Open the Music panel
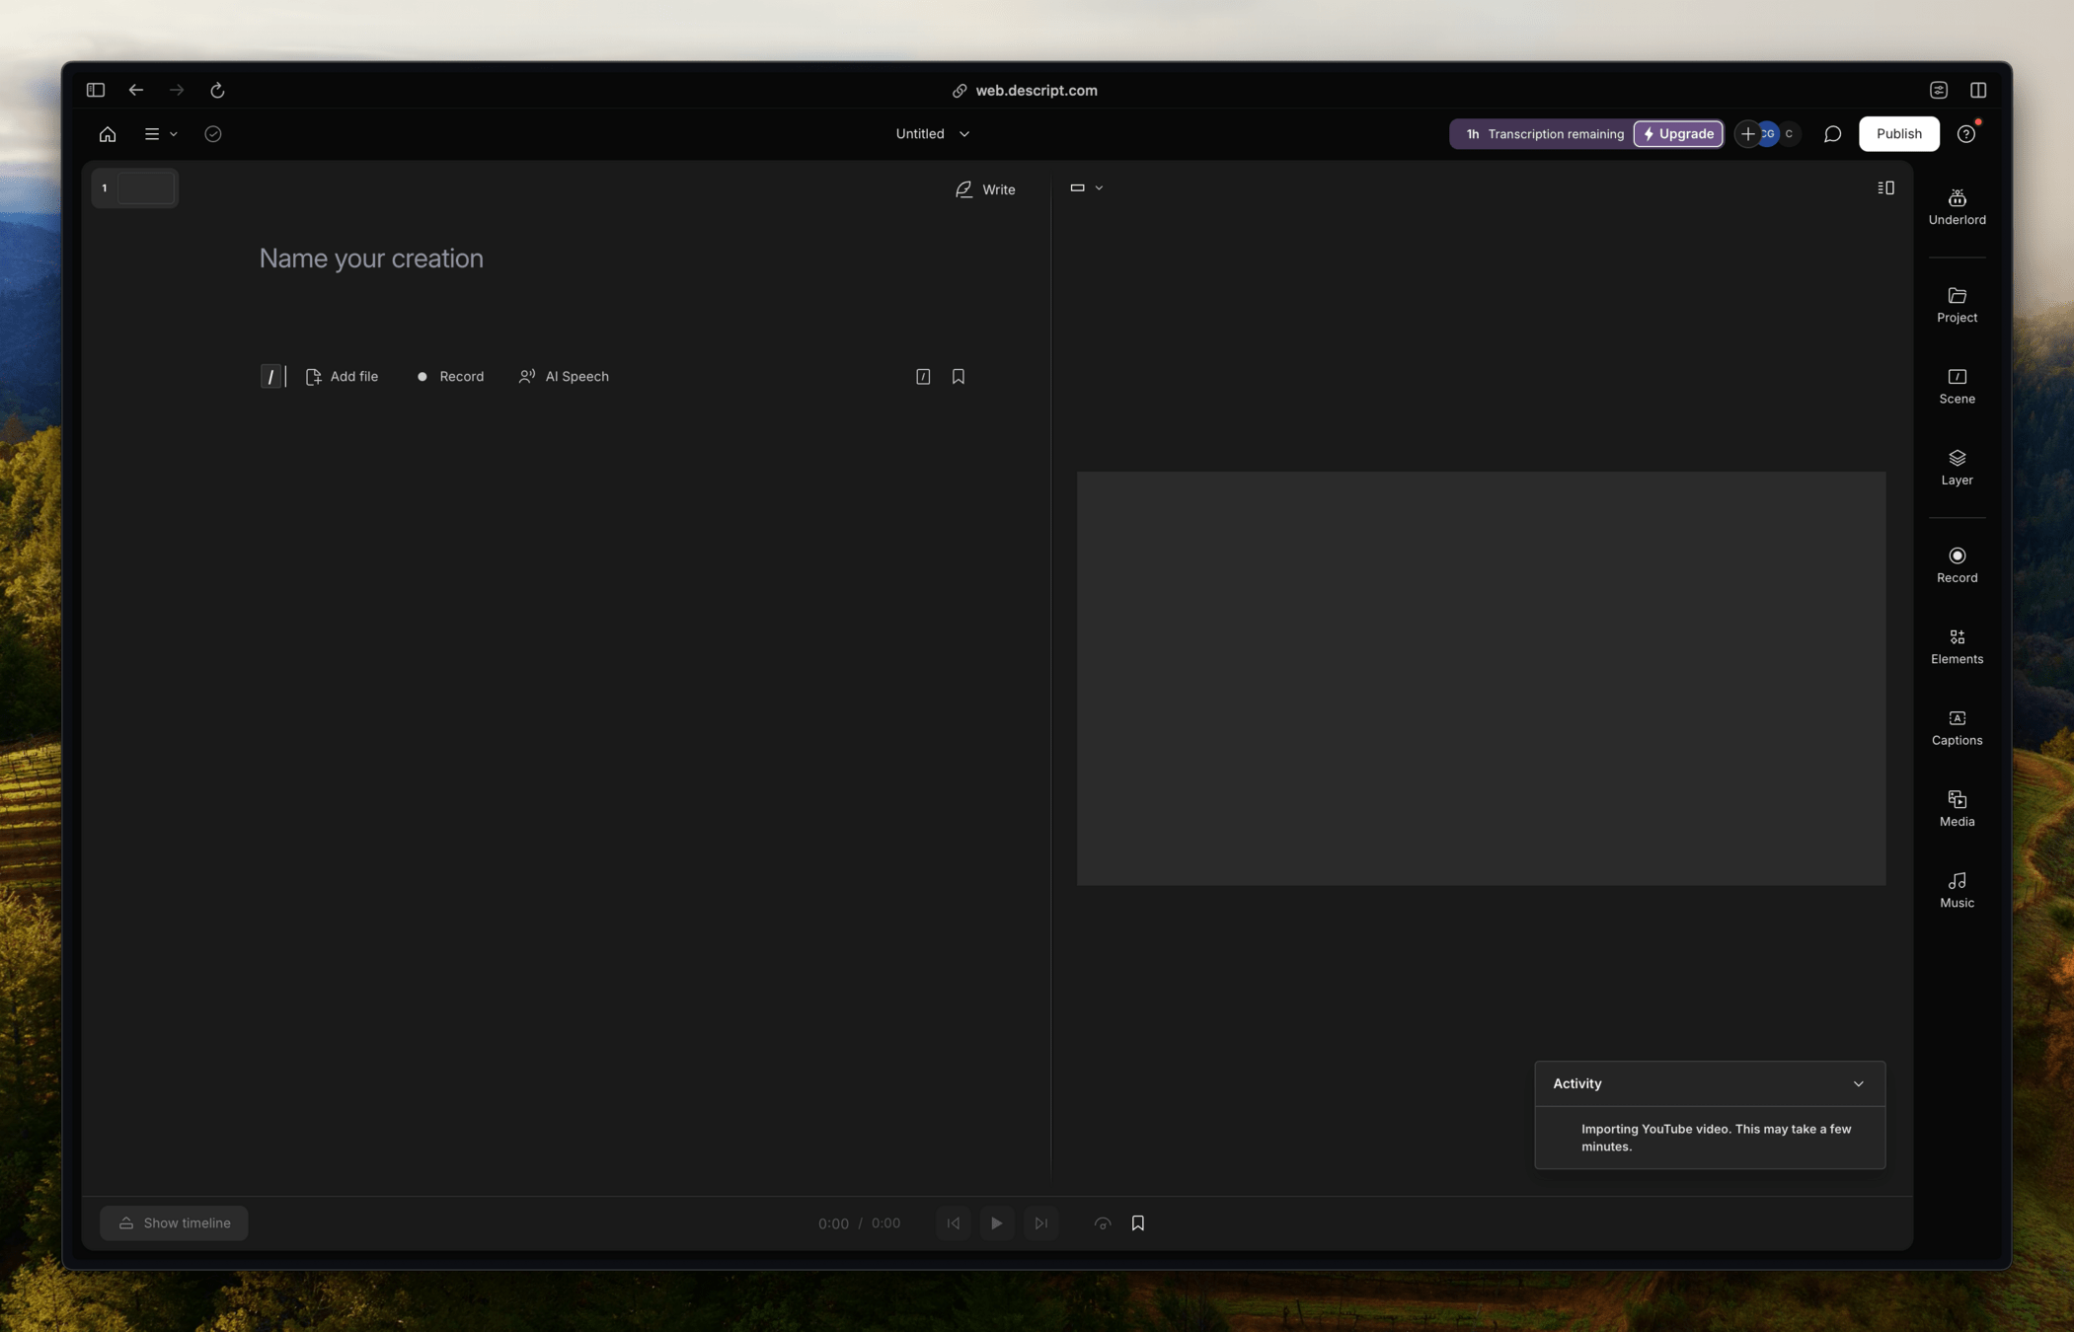The height and width of the screenshot is (1332, 2074). point(1956,890)
